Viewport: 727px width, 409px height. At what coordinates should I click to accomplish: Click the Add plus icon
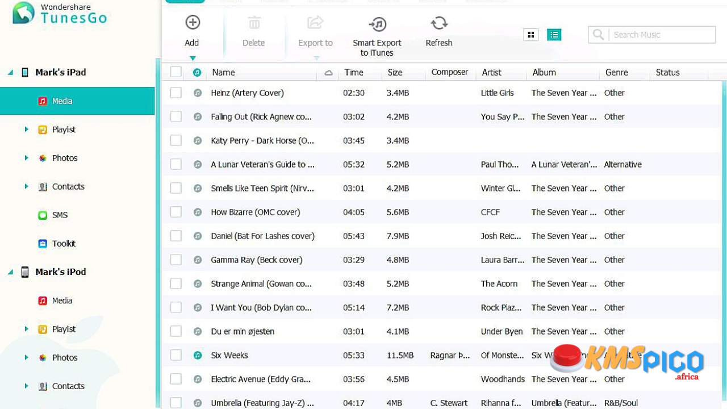[193, 23]
